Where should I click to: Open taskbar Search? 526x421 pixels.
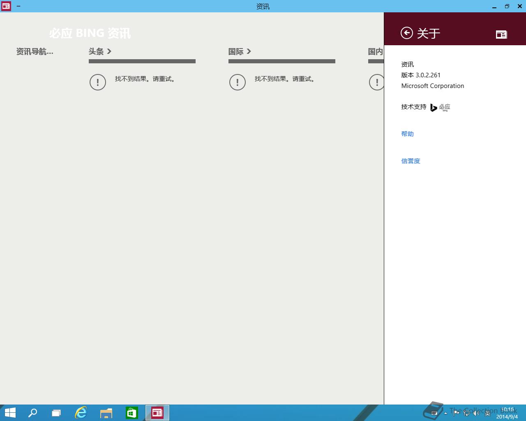(32, 413)
